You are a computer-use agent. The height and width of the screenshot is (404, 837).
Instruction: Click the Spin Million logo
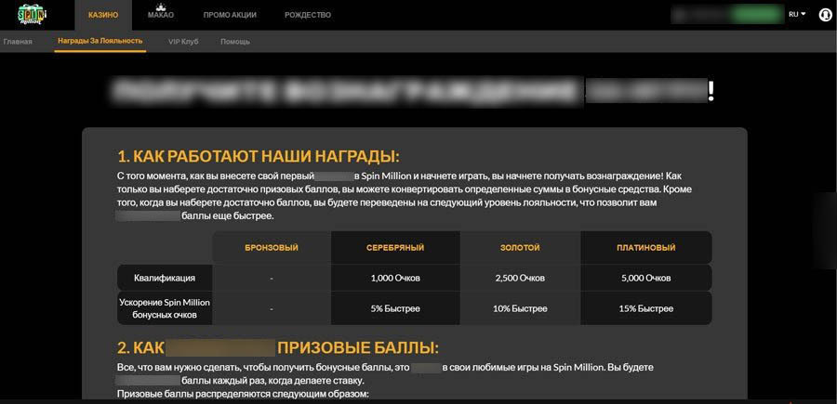point(33,15)
